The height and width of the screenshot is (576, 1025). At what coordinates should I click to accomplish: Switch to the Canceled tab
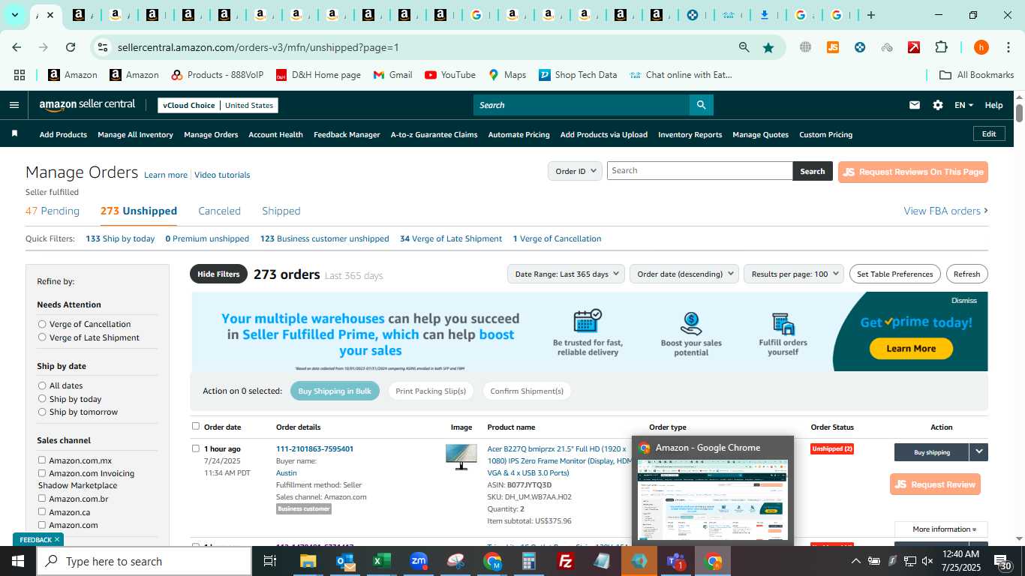coord(219,211)
